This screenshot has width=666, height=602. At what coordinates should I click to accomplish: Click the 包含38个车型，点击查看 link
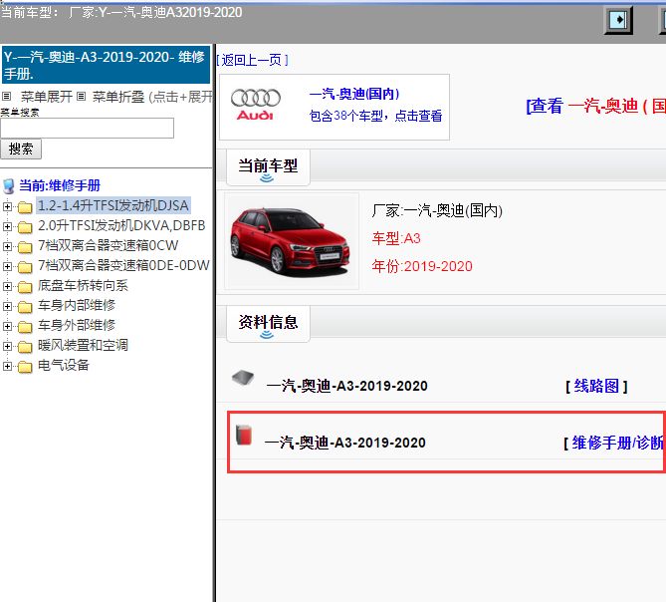click(x=375, y=116)
